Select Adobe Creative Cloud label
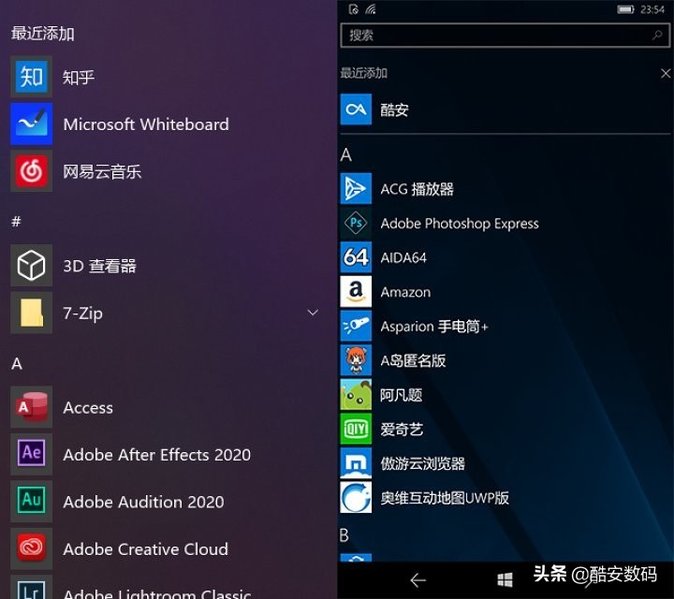Screen dimensions: 674x599 pos(146,549)
